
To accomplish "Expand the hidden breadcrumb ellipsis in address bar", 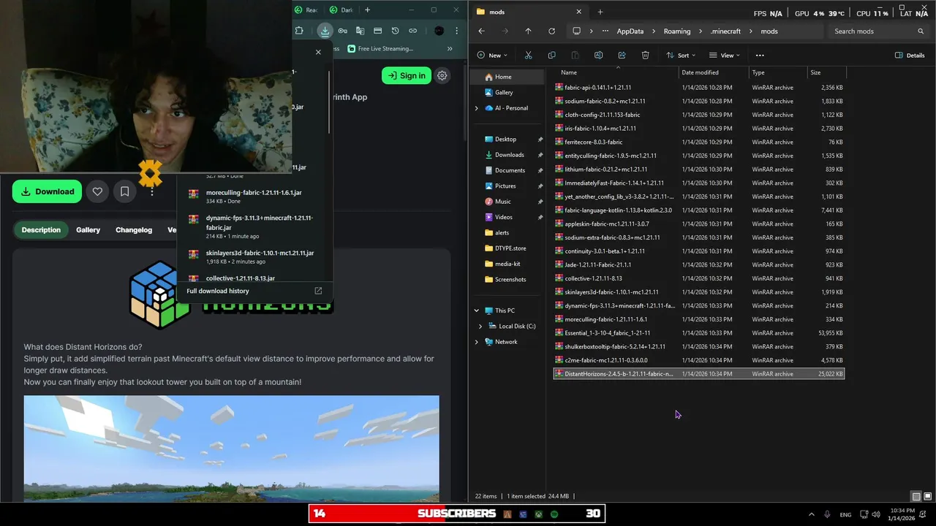I will [x=605, y=31].
